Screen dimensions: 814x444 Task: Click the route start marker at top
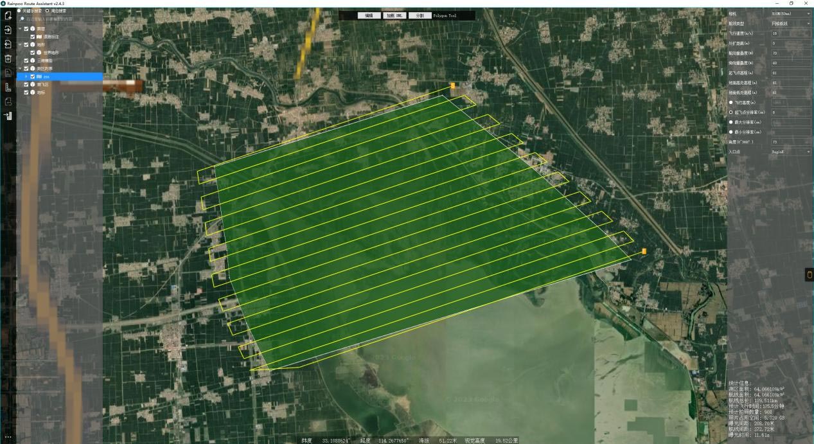(x=453, y=85)
